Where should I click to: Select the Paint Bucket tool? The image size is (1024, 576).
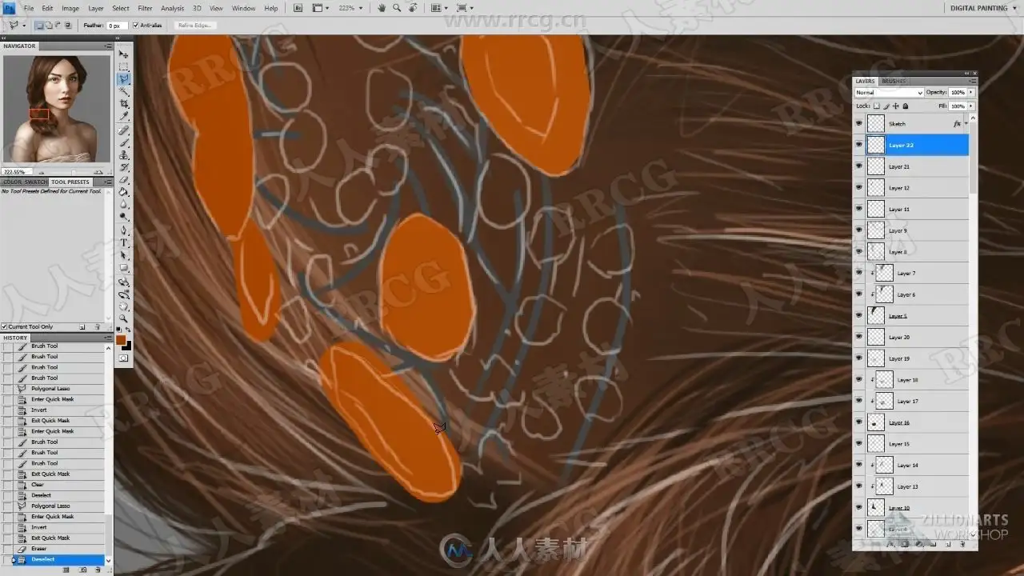click(124, 193)
